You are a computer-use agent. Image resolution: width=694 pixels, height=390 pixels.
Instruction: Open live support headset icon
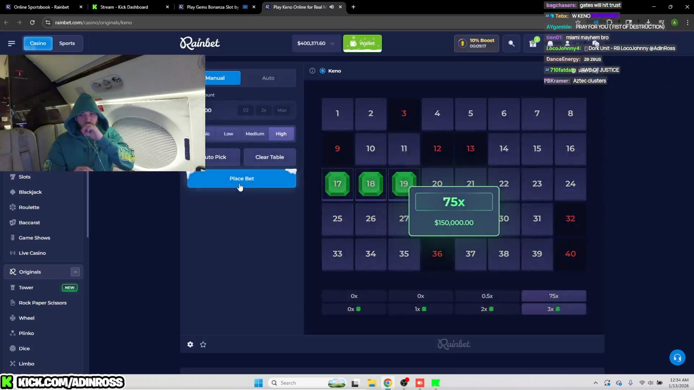pos(677,358)
